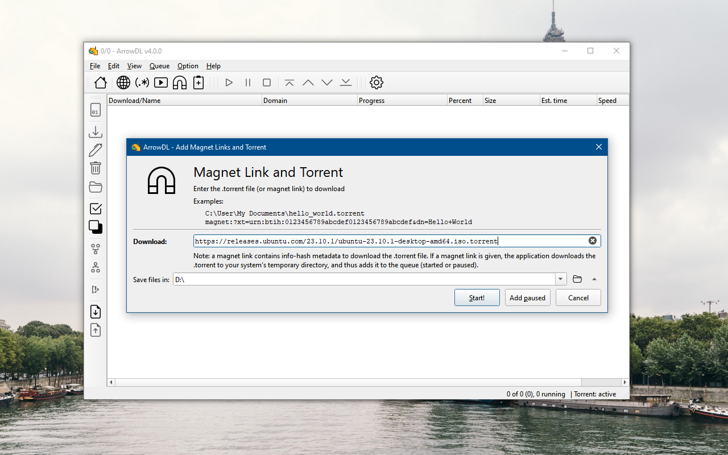Screen dimensions: 728x455
Task: Open the Queue menu
Action: pos(159,66)
